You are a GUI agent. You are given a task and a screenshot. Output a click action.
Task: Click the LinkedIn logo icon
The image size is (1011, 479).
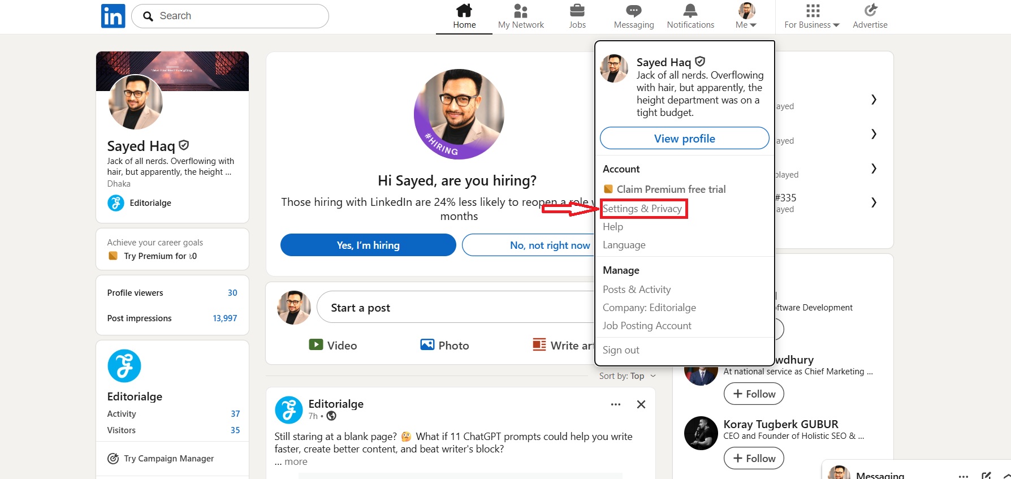pos(113,16)
